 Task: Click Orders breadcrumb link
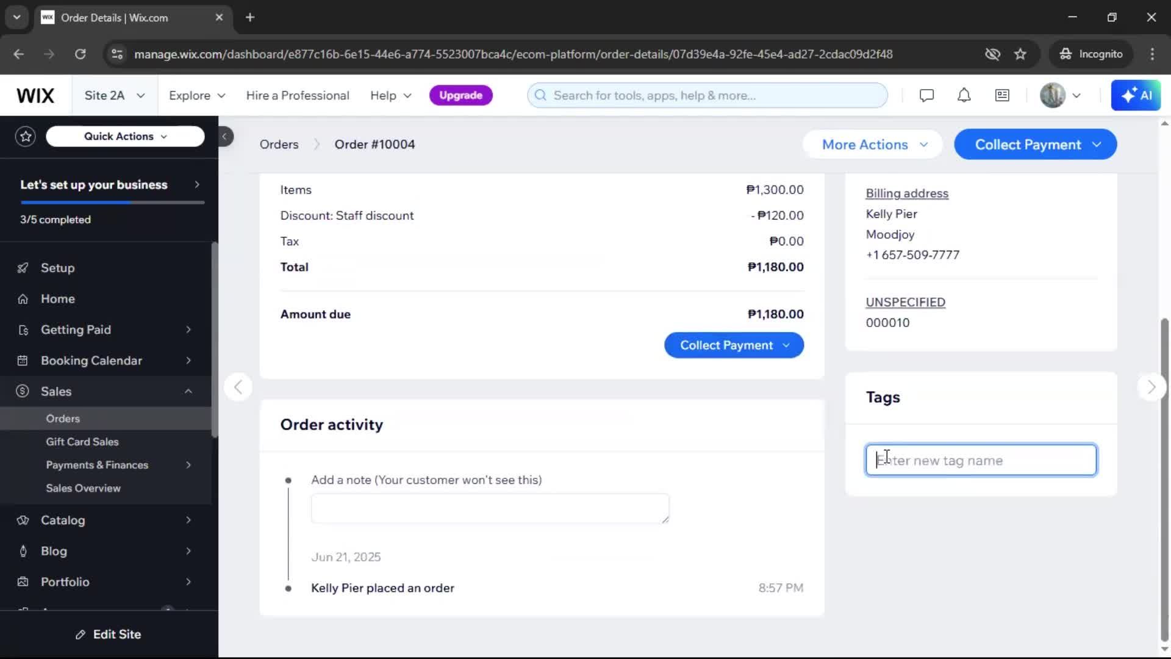click(x=279, y=145)
